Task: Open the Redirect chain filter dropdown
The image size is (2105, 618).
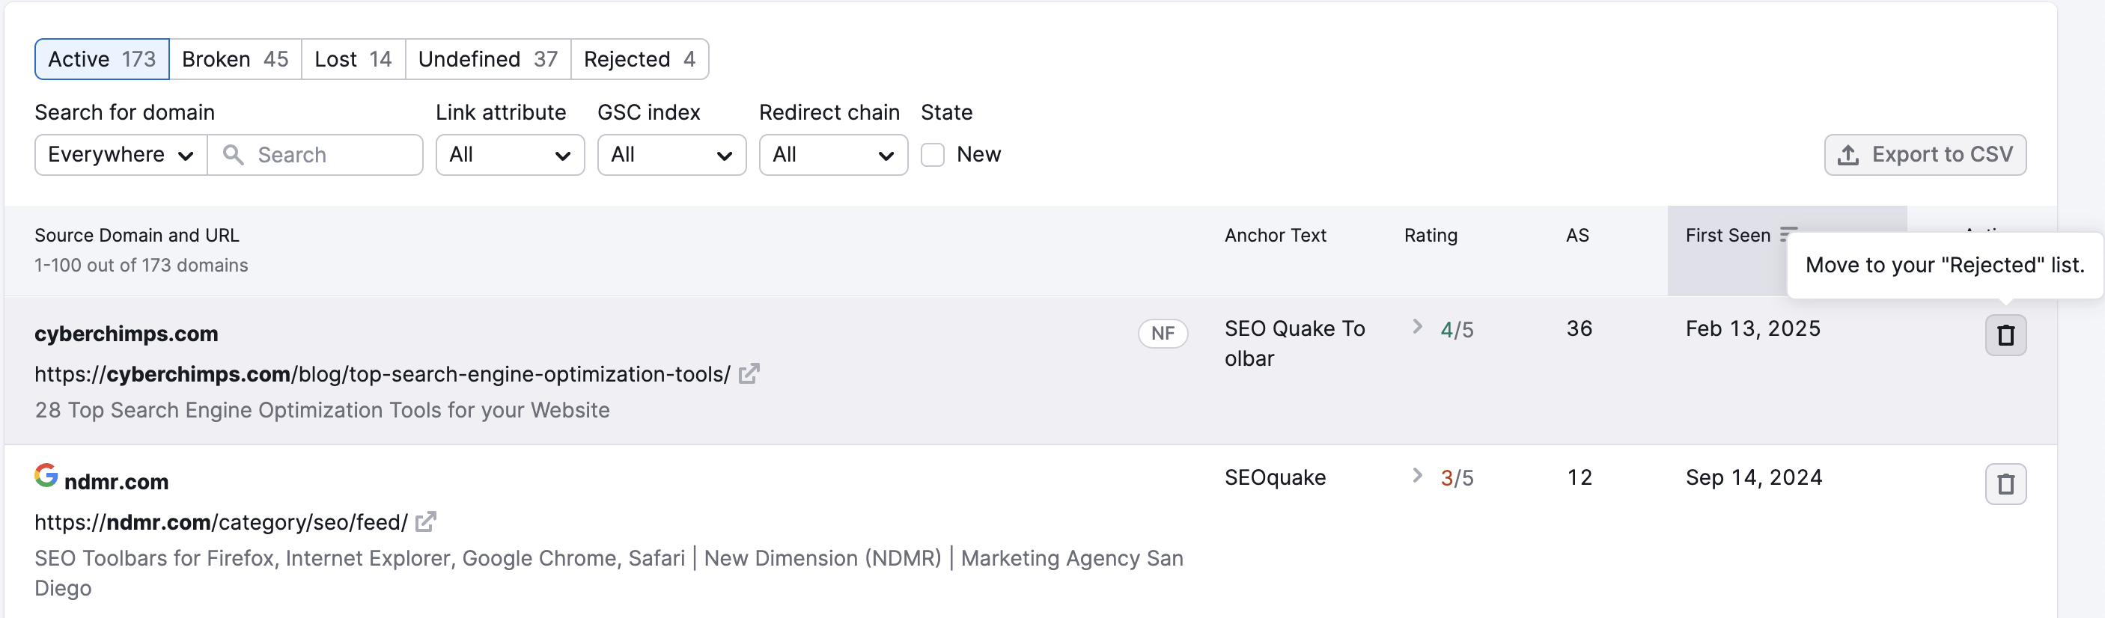Action: click(832, 154)
